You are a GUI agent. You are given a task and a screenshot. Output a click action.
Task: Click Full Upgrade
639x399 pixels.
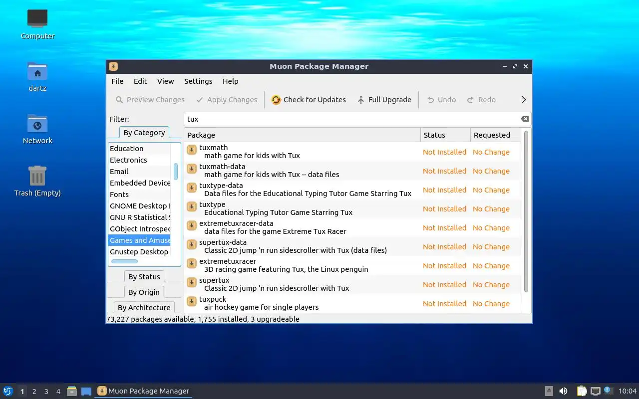[384, 100]
